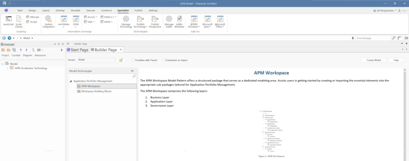The height and width of the screenshot is (161, 409).
Task: Pin the Browser panel
Action: (59, 44)
